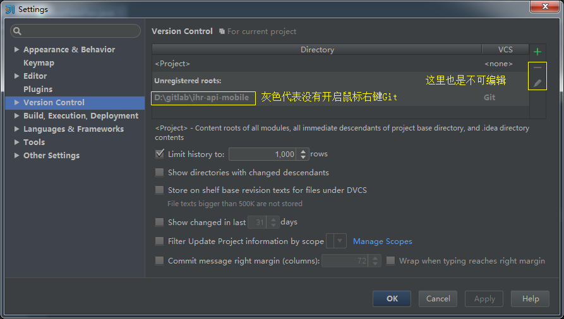The width and height of the screenshot is (564, 319).
Task: Close the Settings dialog window
Action: click(x=545, y=6)
